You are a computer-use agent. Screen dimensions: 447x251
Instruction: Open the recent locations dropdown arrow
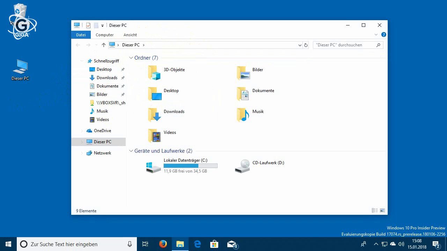click(x=96, y=45)
